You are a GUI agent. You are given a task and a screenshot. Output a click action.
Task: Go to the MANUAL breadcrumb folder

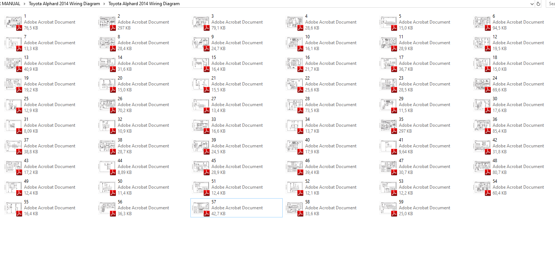[x=10, y=4]
